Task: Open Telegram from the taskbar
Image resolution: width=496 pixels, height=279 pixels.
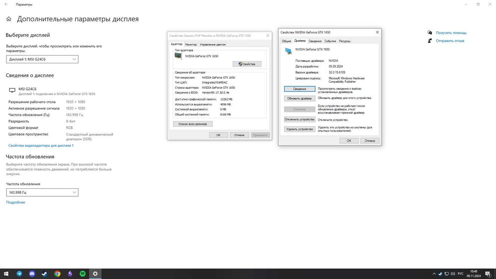Action: (19, 274)
